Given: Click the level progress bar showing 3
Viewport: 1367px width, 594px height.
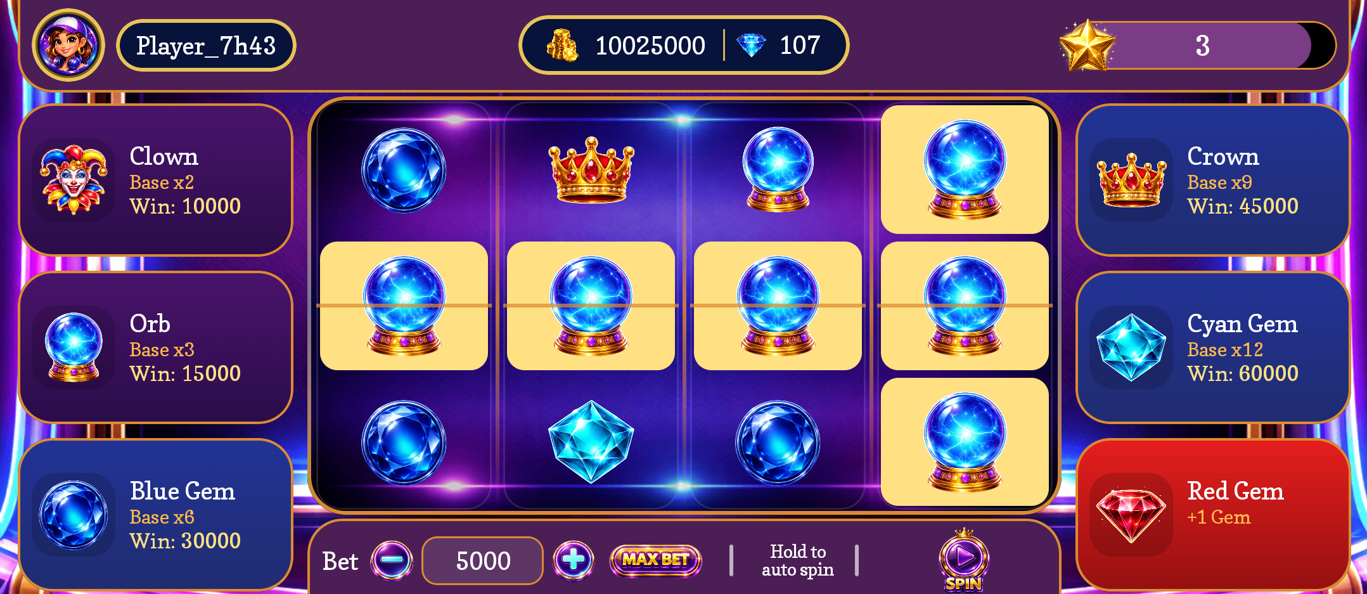Looking at the screenshot, I should pos(1210,45).
